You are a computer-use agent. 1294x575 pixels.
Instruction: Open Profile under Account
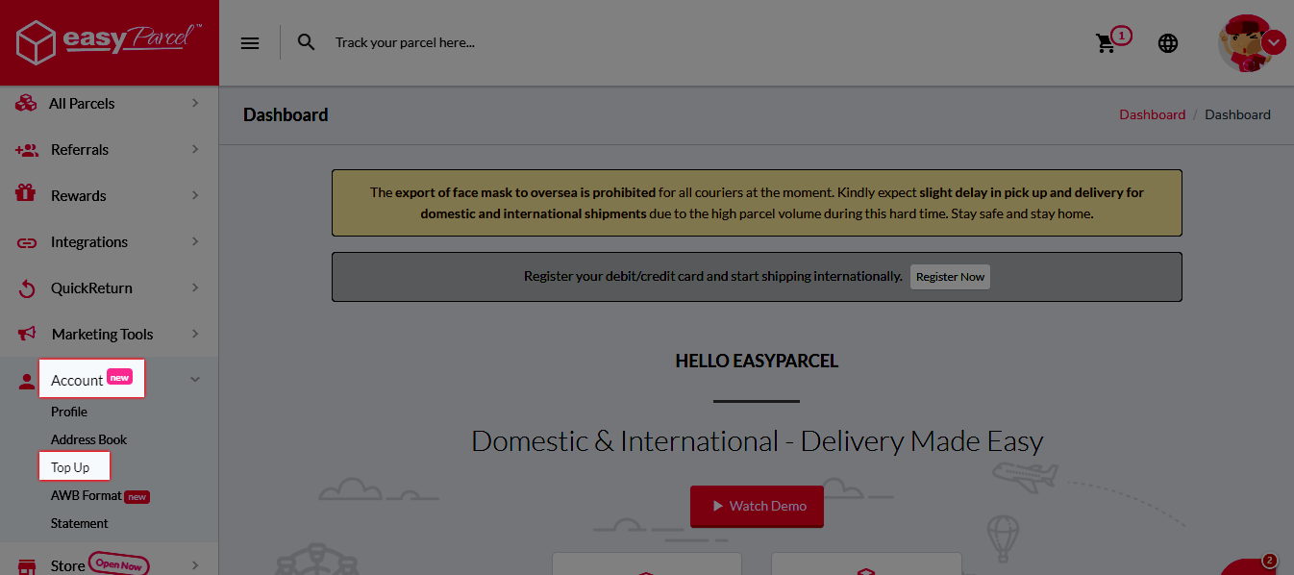point(69,412)
